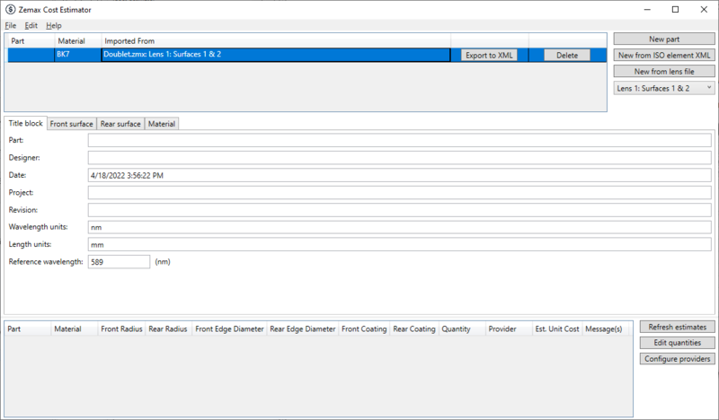Click the Imported From column header
Viewport: 719px width, 420px height.
tap(276, 40)
